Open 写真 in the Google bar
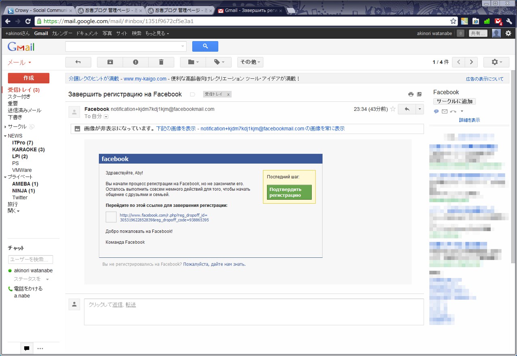Viewport: 517px width, 356px height. pyautogui.click(x=107, y=34)
